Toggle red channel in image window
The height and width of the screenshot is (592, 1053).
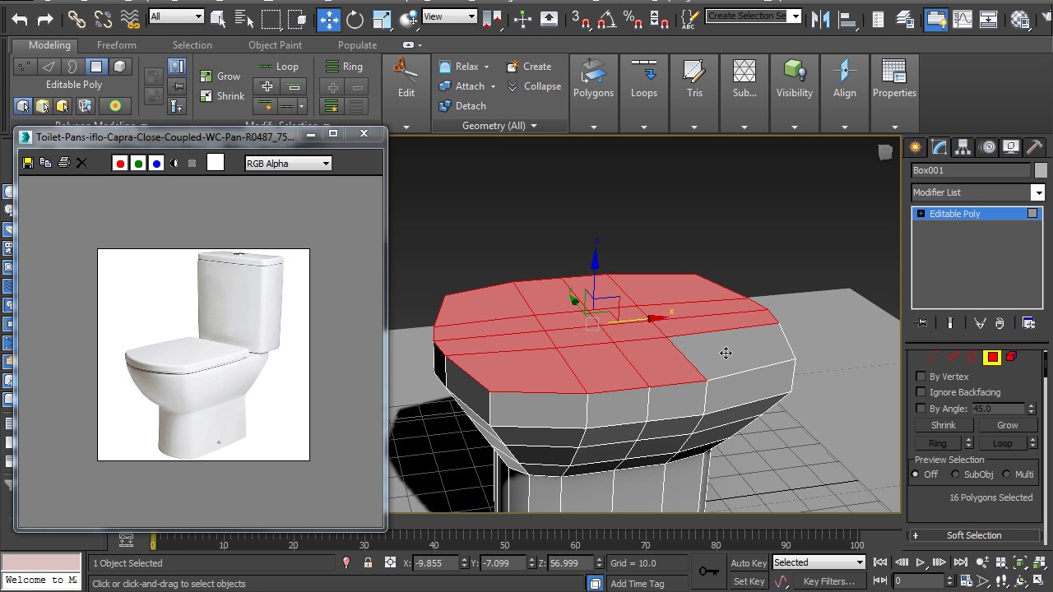(x=120, y=164)
